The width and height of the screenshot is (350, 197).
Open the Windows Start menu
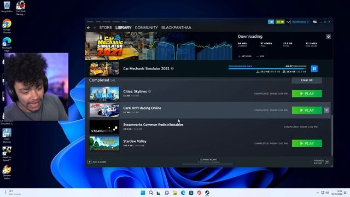click(143, 193)
